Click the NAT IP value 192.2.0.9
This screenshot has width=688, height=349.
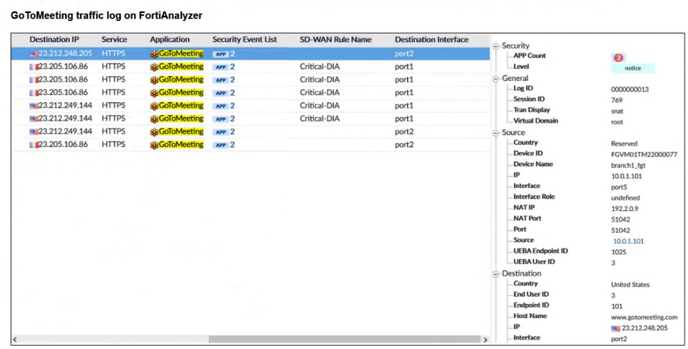(624, 209)
